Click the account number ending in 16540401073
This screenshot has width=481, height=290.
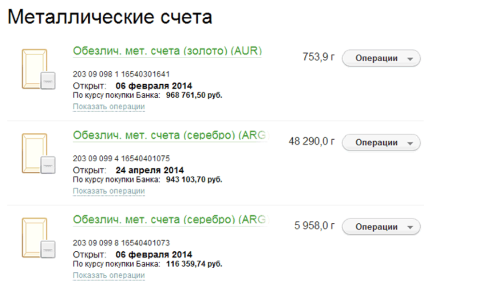[121, 243]
